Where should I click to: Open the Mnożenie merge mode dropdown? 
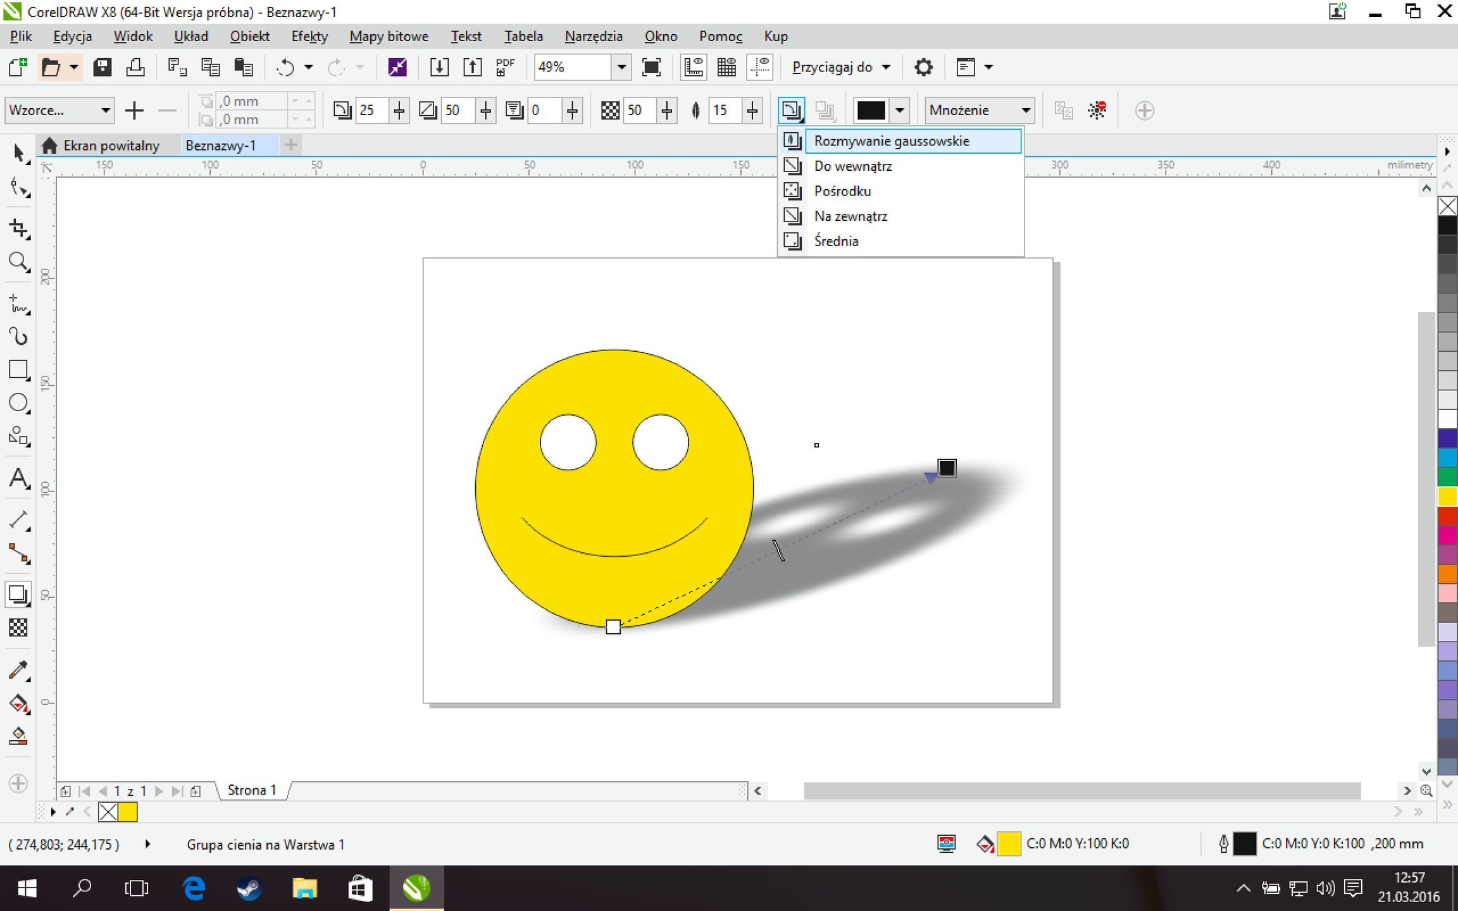click(x=1025, y=111)
